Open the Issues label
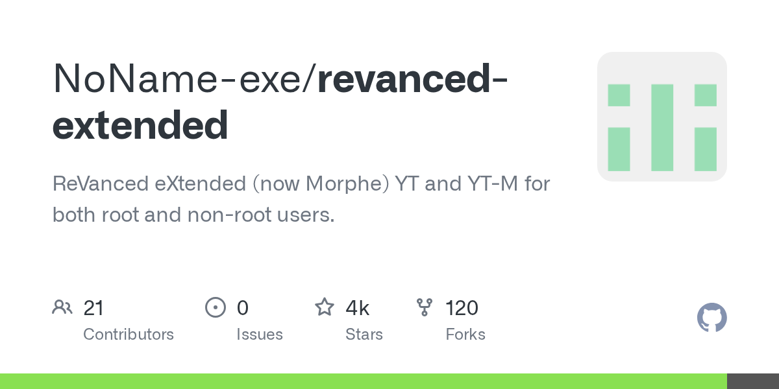 (260, 335)
